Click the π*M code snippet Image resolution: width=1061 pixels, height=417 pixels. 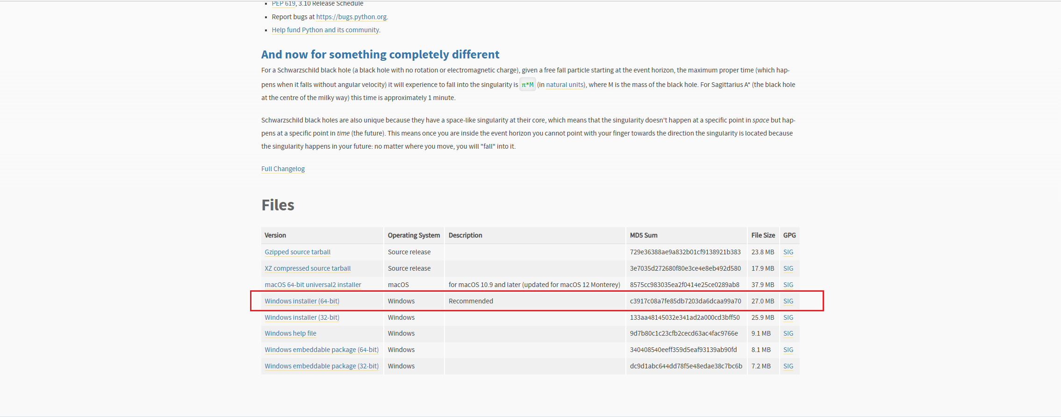[x=528, y=85]
